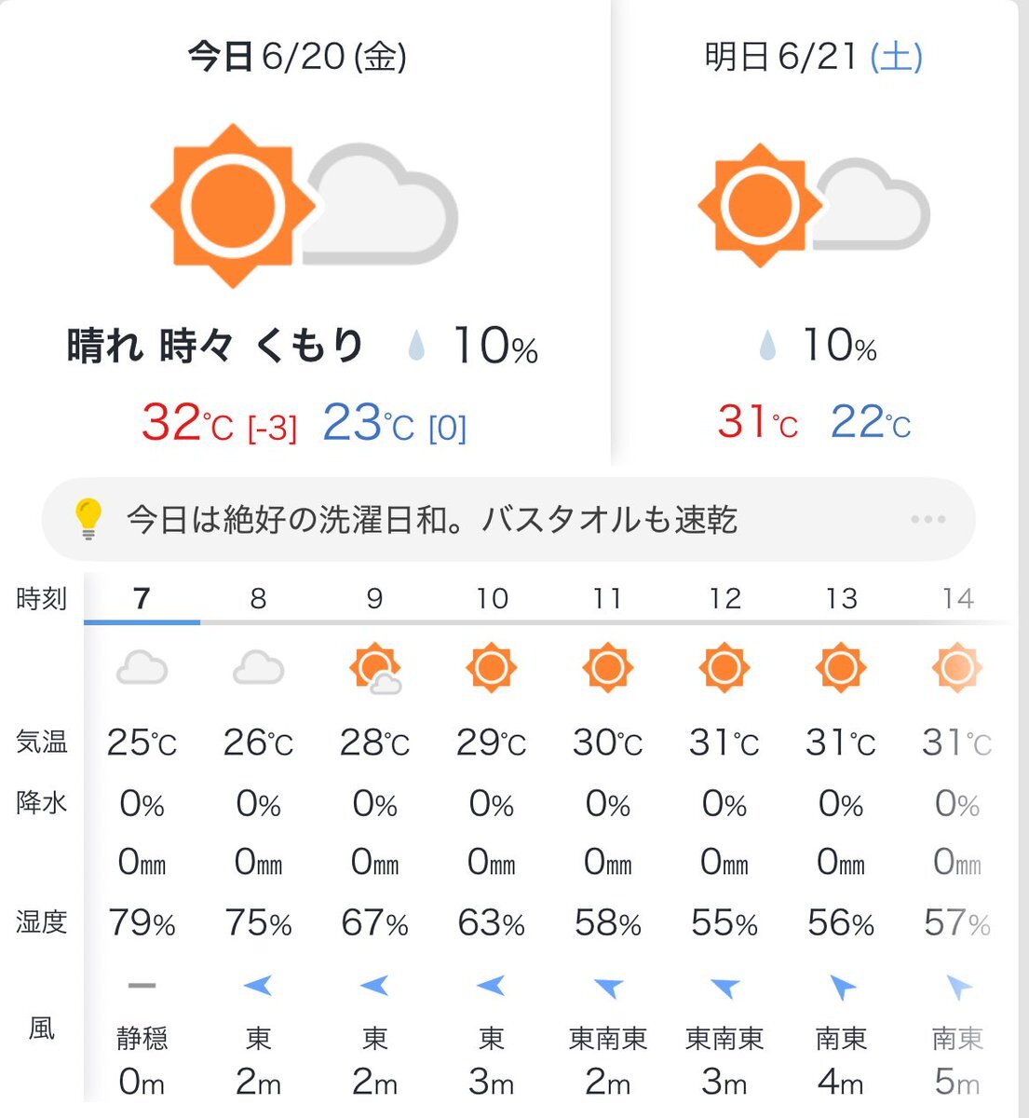The width and height of the screenshot is (1029, 1118).
Task: Click the cloud icon for the 8 o'clock column
Action: point(258,668)
